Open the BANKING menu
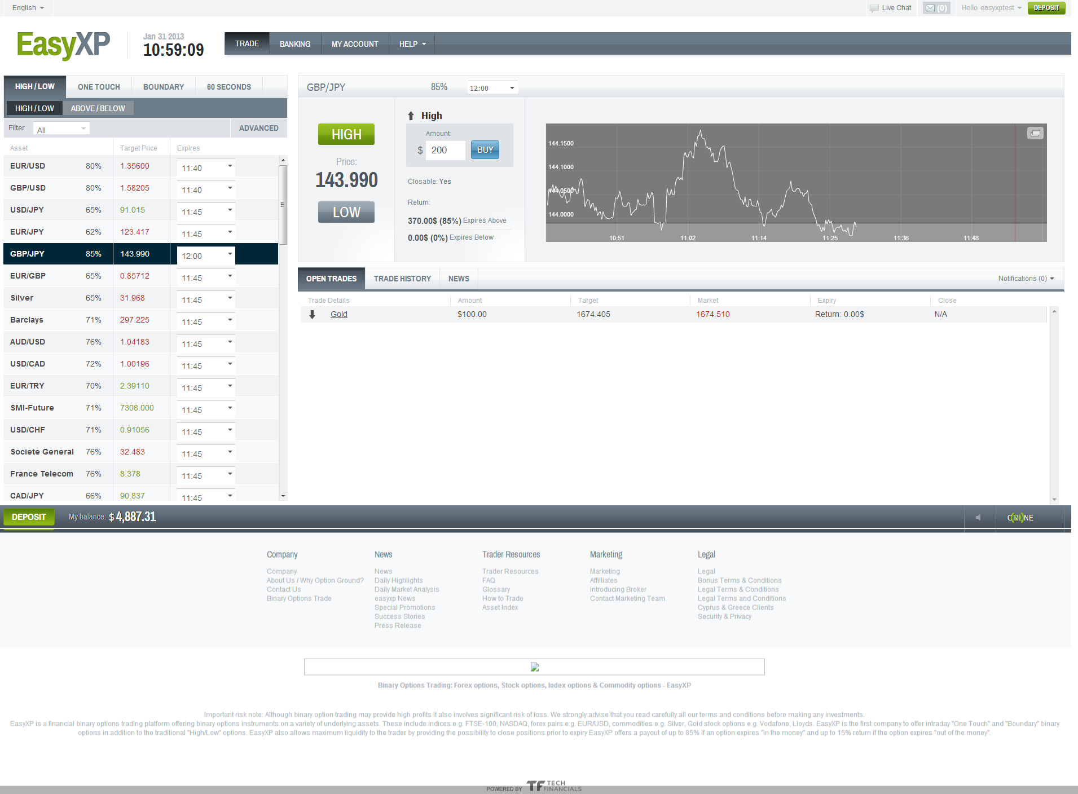Screen dimensions: 1078x794 coord(295,44)
